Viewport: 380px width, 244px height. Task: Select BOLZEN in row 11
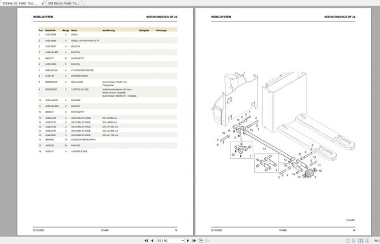point(75,106)
